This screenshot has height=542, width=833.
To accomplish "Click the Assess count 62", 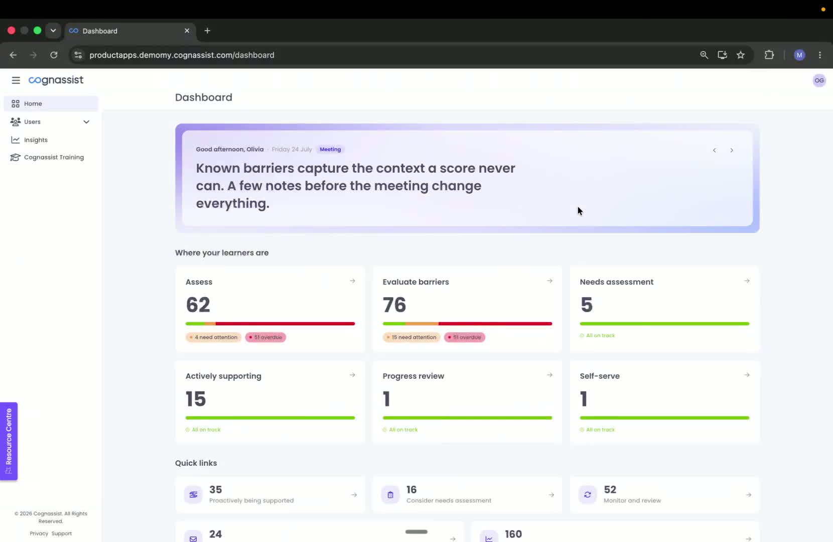I will pyautogui.click(x=198, y=305).
